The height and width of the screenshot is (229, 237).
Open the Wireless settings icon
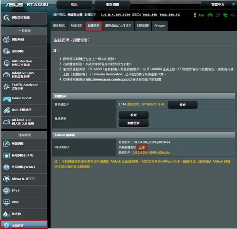click(x=6, y=143)
